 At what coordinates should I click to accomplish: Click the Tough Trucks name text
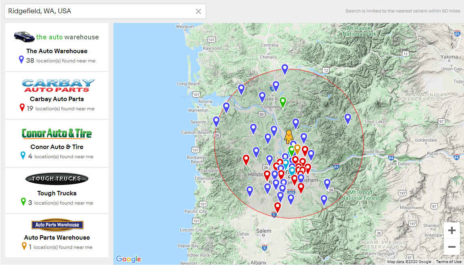click(57, 193)
